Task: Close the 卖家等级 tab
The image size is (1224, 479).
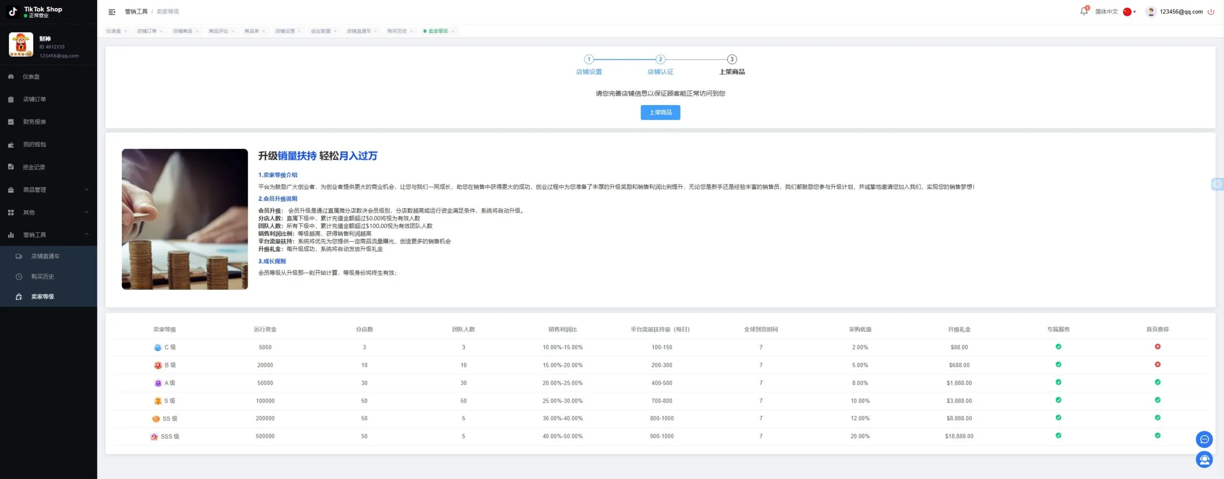Action: click(453, 32)
